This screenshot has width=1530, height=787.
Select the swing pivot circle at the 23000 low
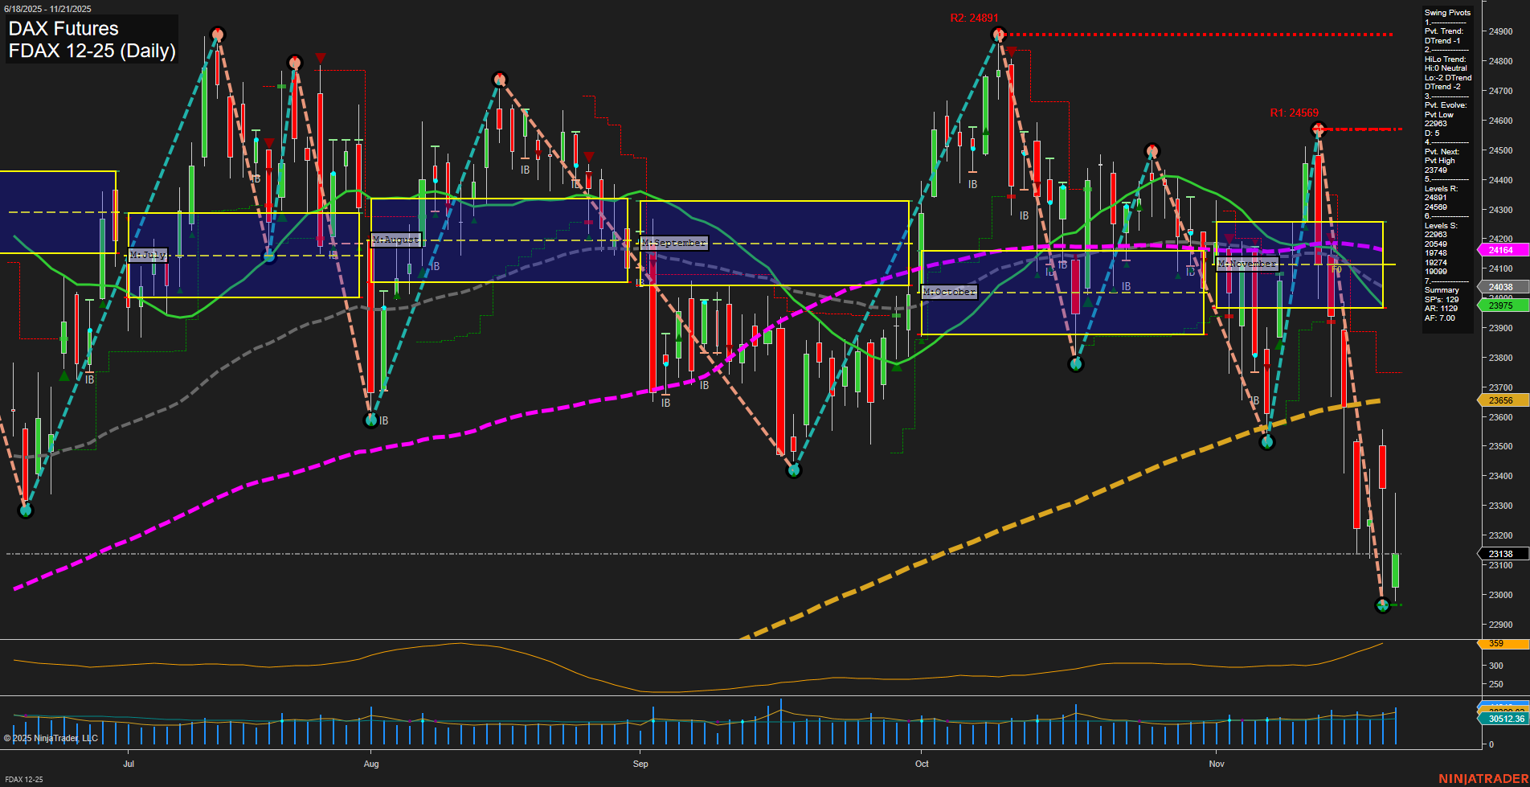tap(1381, 606)
